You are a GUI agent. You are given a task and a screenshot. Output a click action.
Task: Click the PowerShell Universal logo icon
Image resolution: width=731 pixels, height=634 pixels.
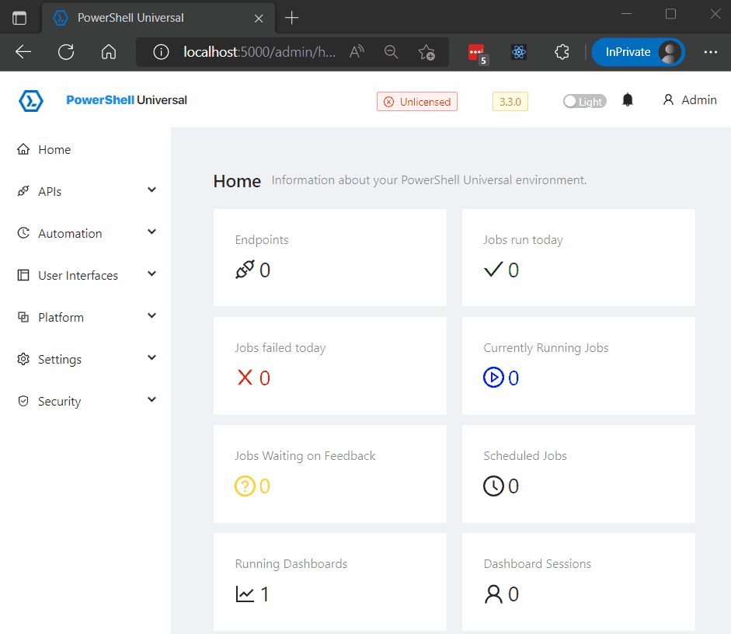30,100
